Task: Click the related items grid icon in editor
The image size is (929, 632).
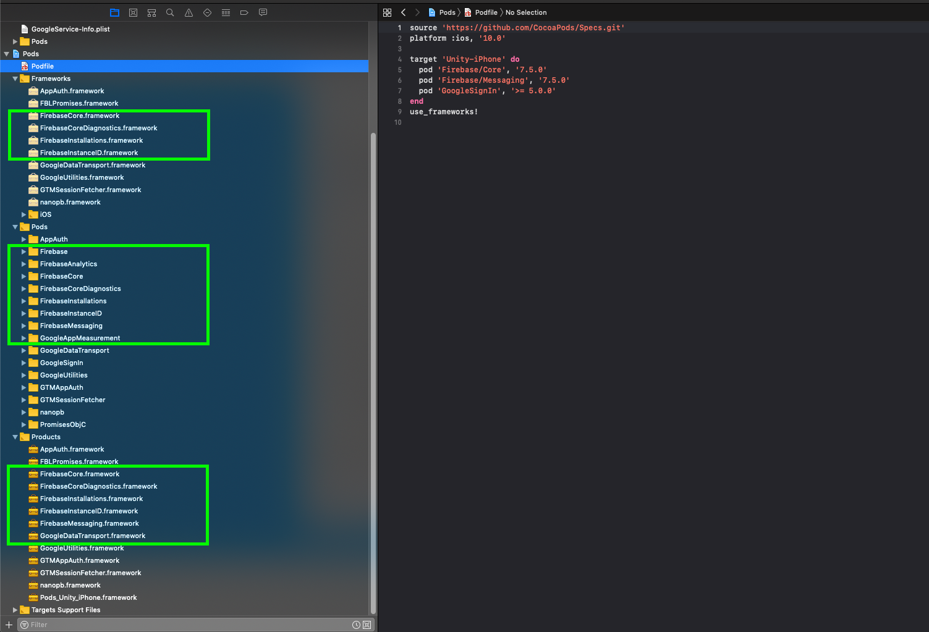Action: 387,12
